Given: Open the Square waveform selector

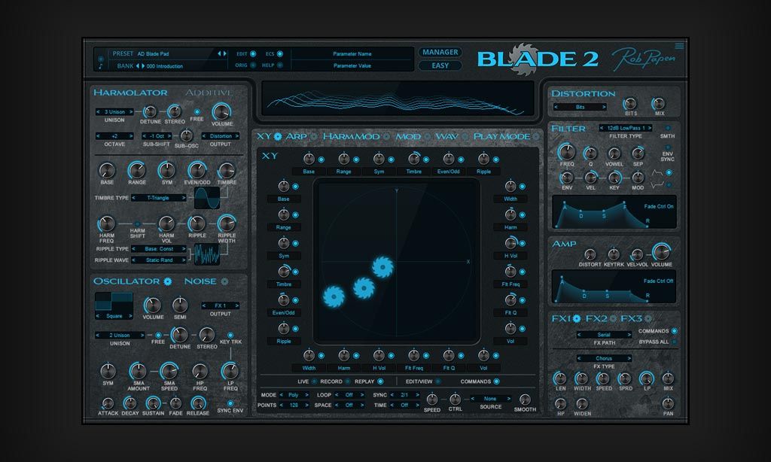Looking at the screenshot, I should [x=114, y=315].
